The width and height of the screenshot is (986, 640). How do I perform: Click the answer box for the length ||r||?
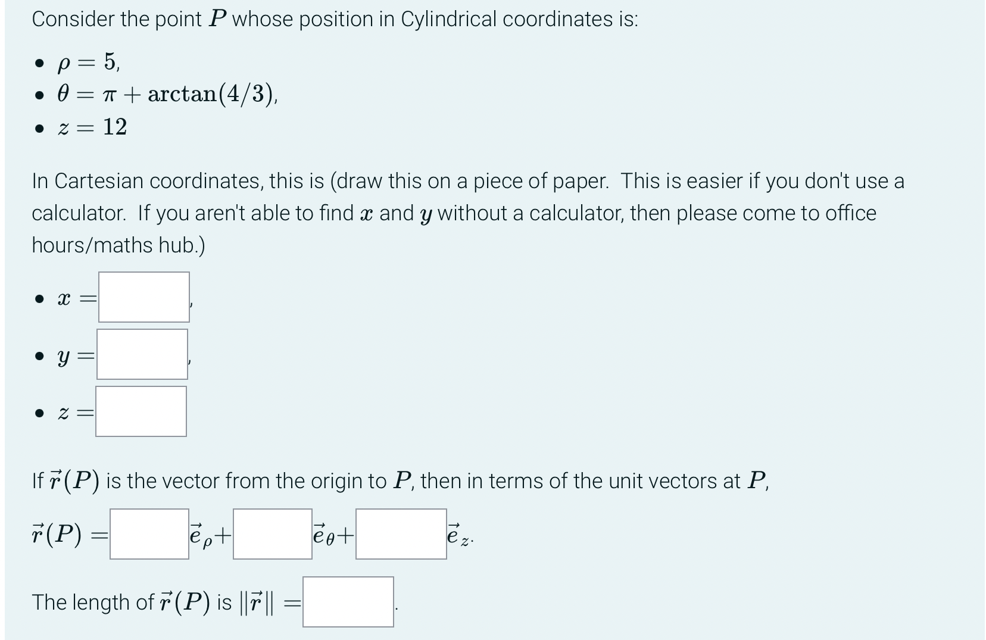point(348,601)
